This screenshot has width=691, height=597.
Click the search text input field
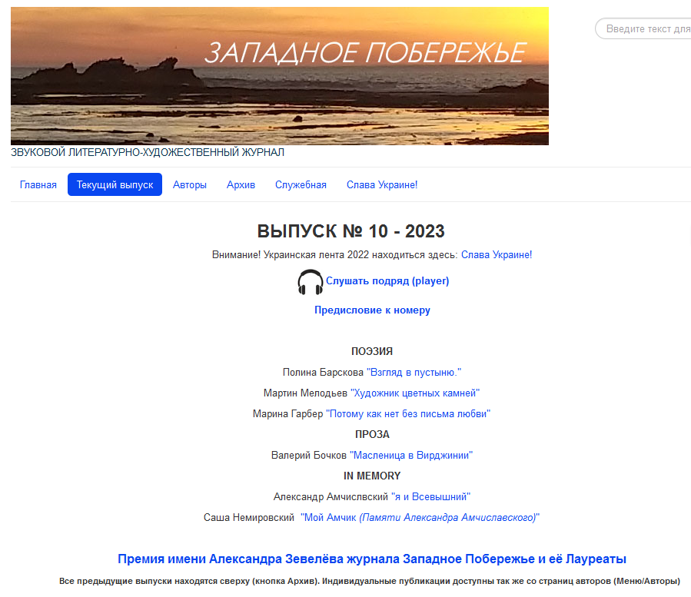click(643, 28)
